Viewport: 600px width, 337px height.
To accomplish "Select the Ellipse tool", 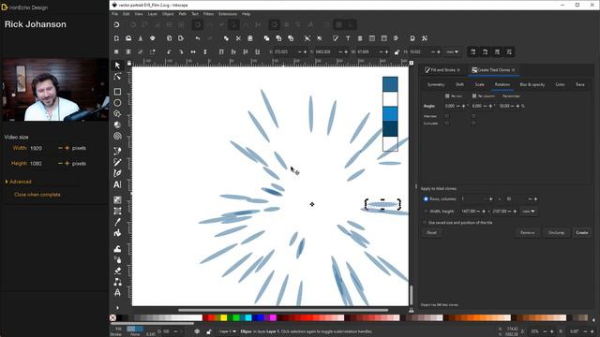I will pyautogui.click(x=117, y=103).
